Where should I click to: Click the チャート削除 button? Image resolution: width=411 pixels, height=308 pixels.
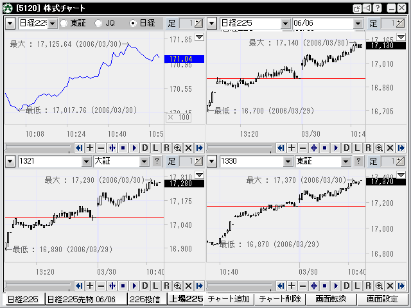pos(280,299)
